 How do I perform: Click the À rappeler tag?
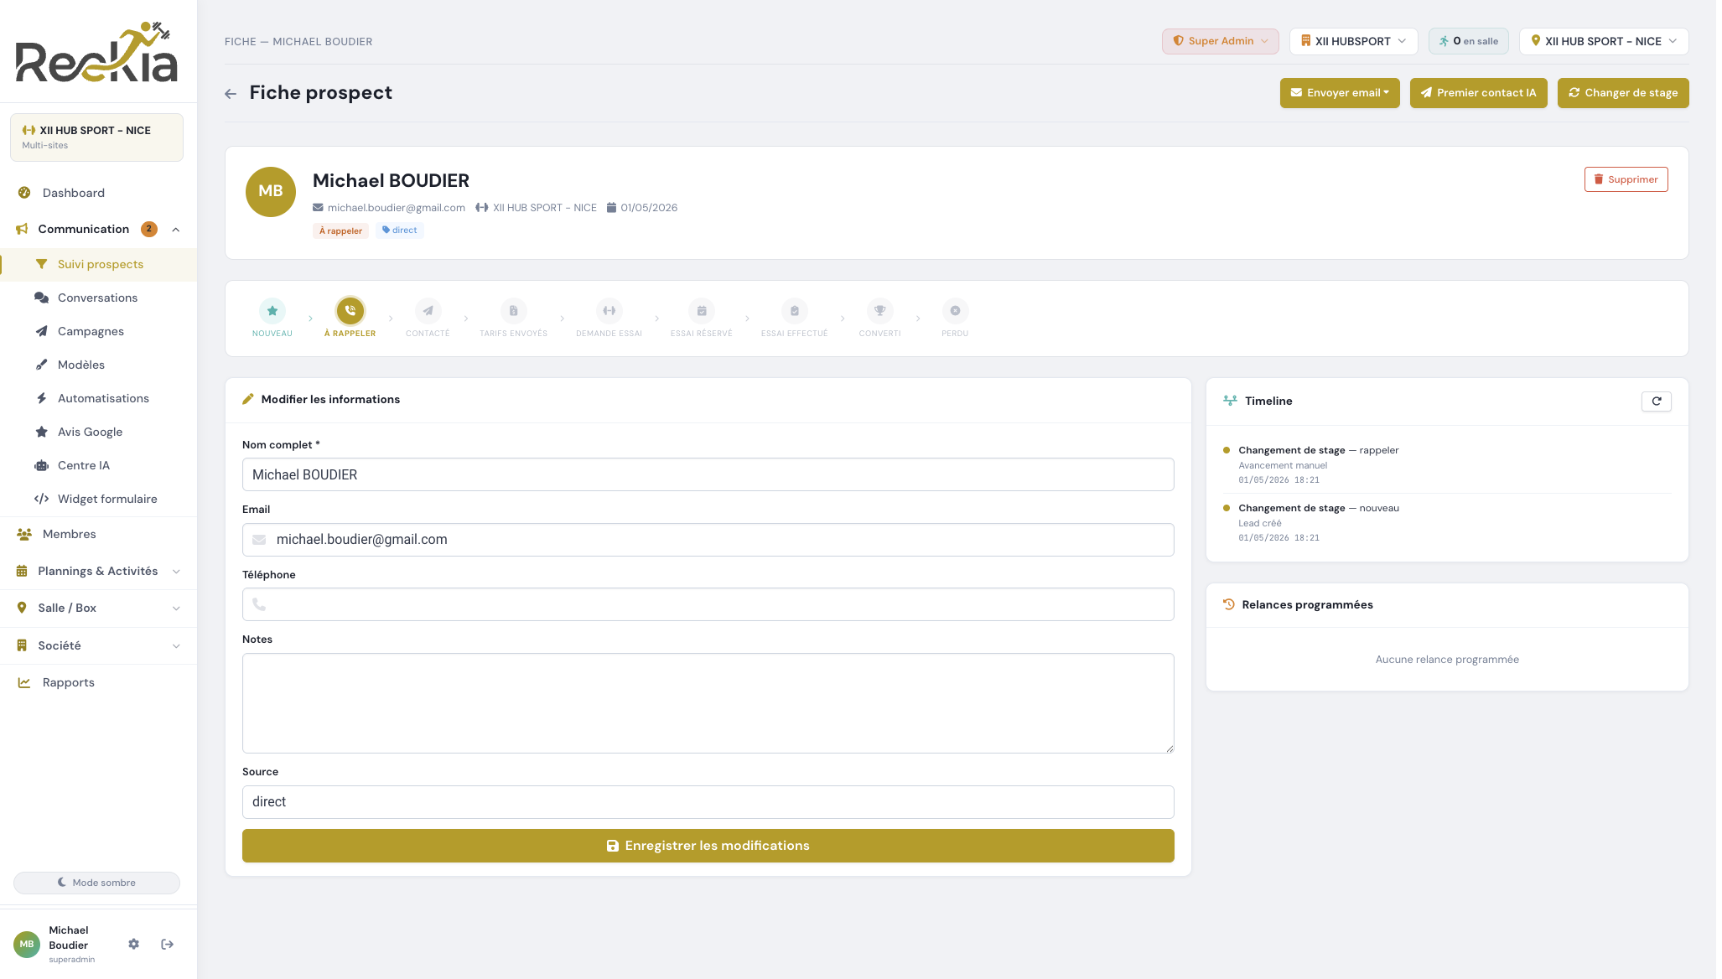[x=340, y=231]
